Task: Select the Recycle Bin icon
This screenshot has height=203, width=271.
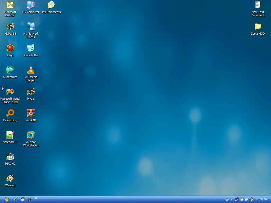Action: pos(31,50)
